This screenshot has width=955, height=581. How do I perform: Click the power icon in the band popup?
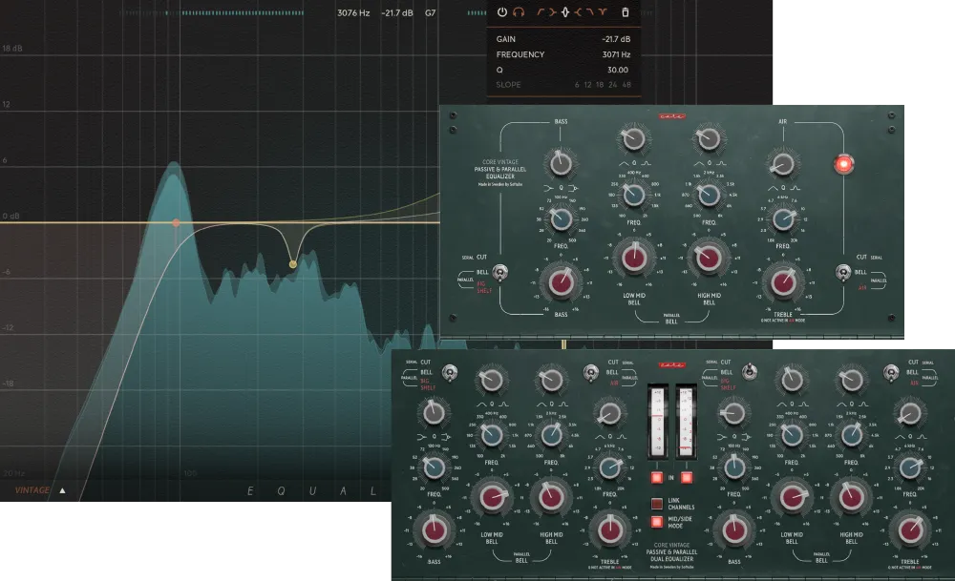coord(502,12)
